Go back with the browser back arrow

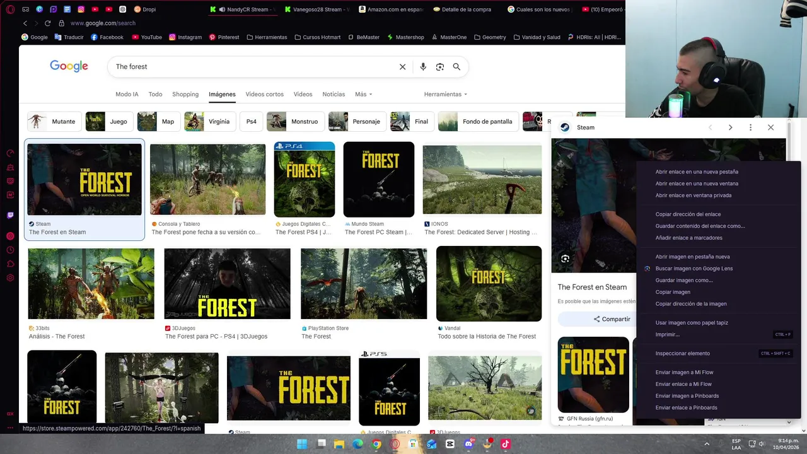tap(25, 23)
